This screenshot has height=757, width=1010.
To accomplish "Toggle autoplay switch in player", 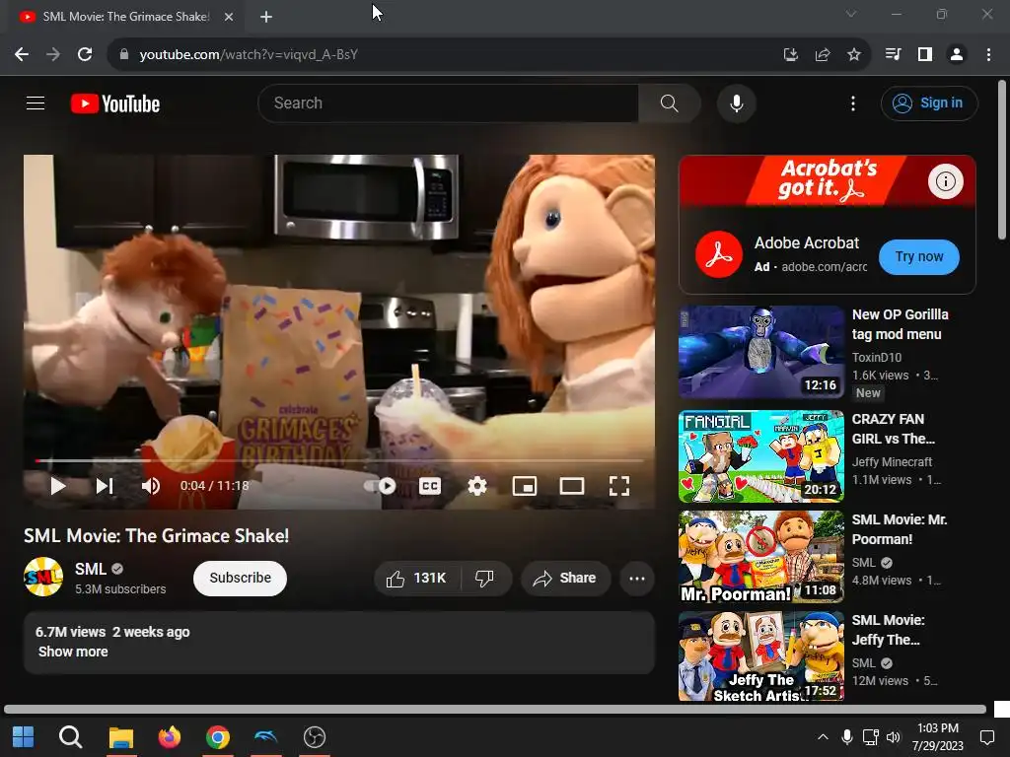I will tap(382, 486).
